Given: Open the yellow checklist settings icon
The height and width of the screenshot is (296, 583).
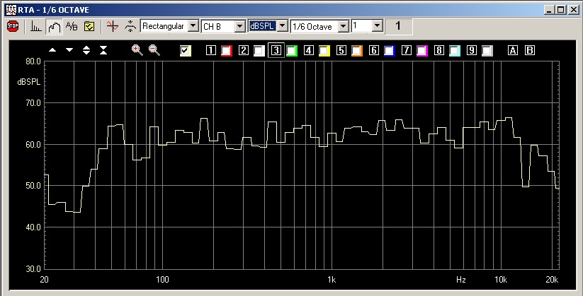Looking at the screenshot, I should (89, 27).
